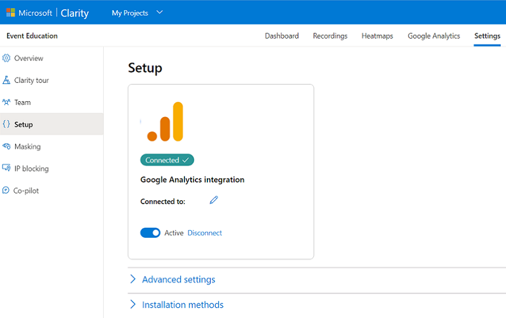Click the pencil edit icon beside Connected to
The image size is (506, 318).
[214, 200]
